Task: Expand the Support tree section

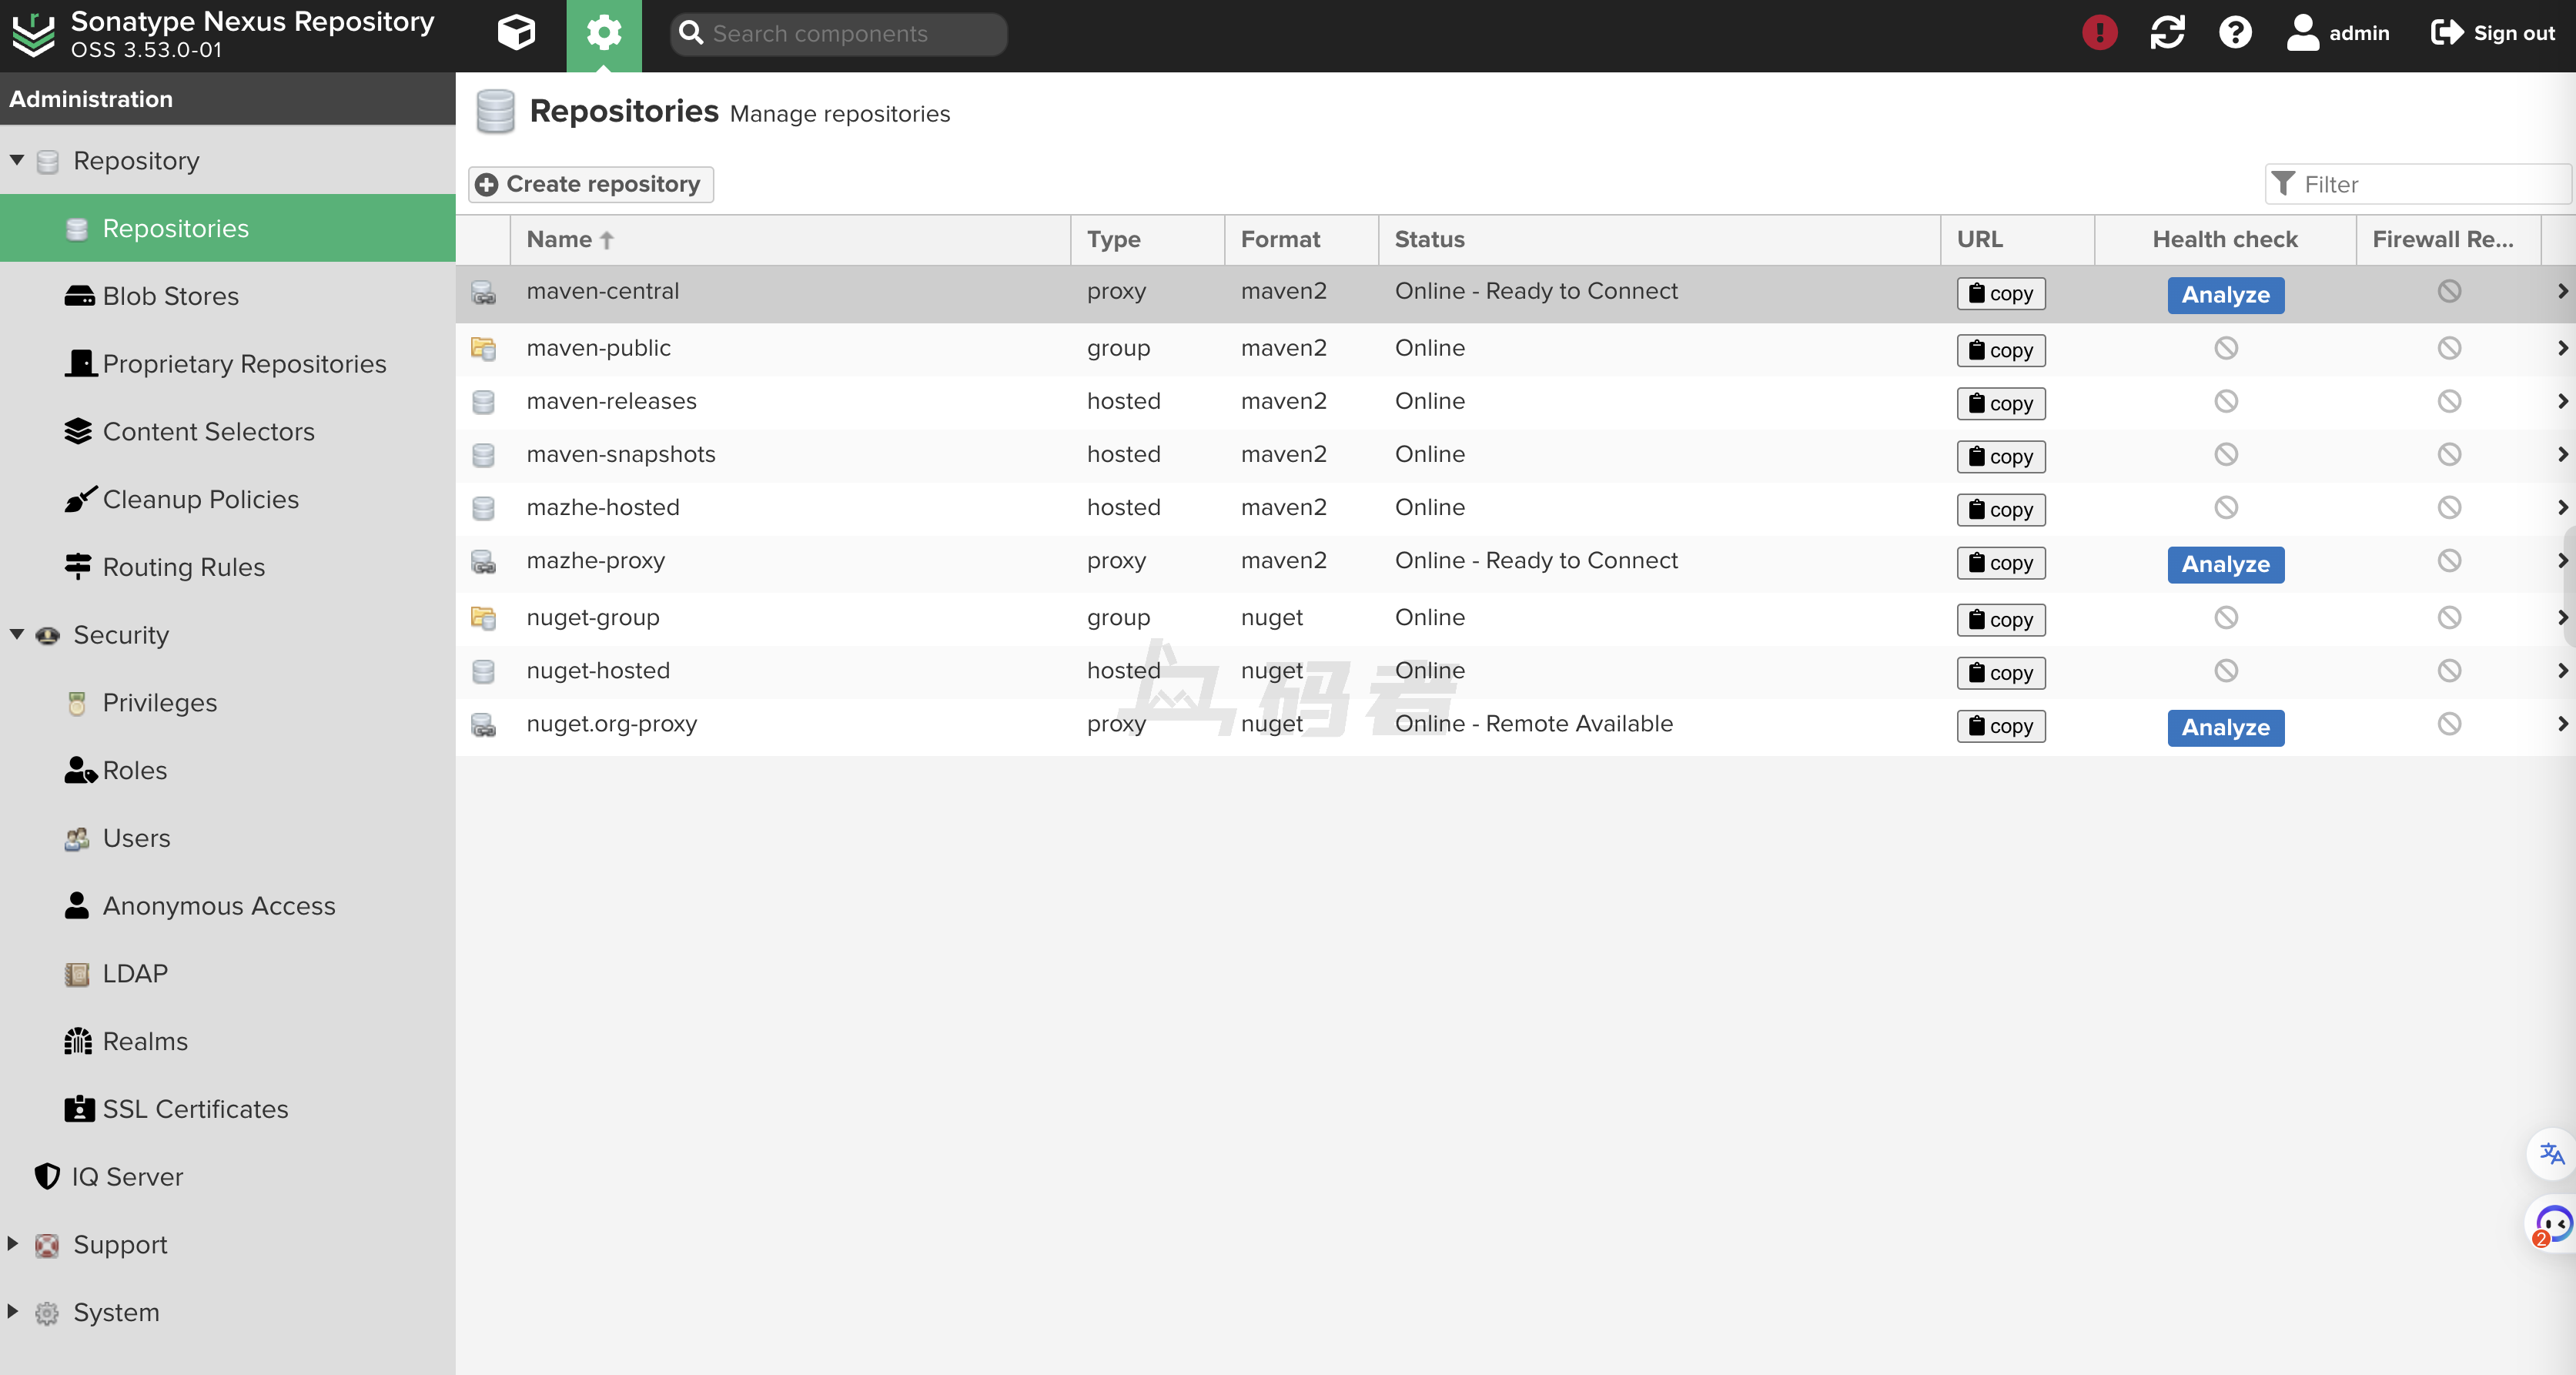Action: [x=13, y=1244]
